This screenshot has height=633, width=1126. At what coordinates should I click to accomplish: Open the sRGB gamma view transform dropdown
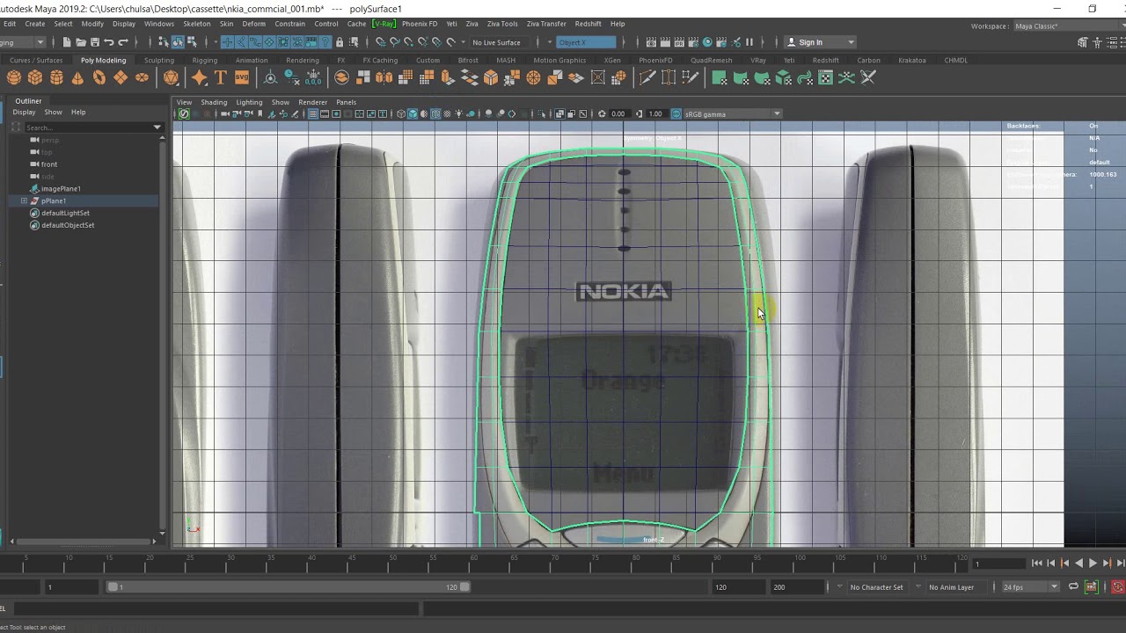tap(732, 113)
